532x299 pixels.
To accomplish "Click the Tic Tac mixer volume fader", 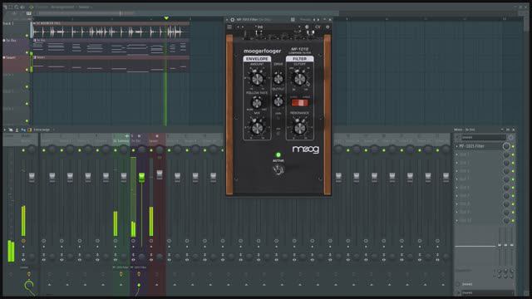I will coord(141,176).
